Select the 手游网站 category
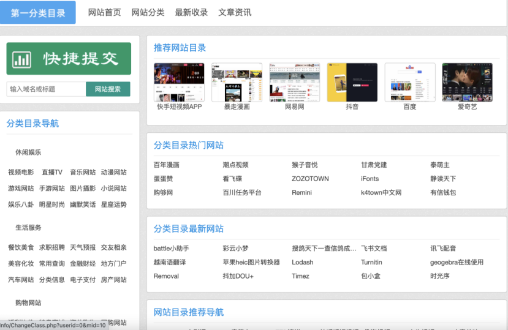Screen dimensions: 508x330 pyautogui.click(x=52, y=189)
